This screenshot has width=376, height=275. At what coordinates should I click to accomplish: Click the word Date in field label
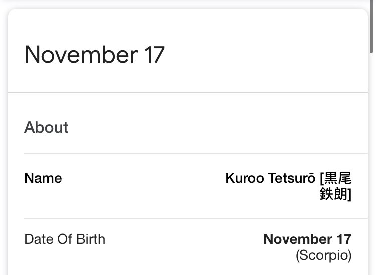click(39, 239)
